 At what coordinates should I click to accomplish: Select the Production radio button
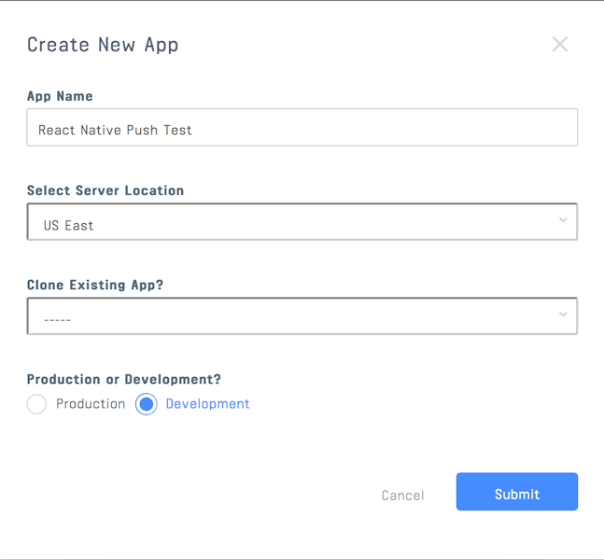pyautogui.click(x=36, y=404)
